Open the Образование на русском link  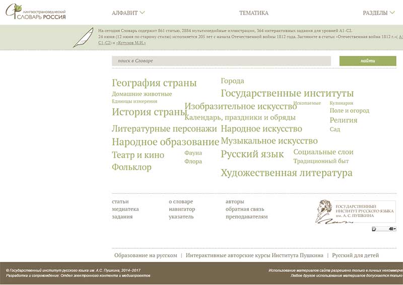146,255
